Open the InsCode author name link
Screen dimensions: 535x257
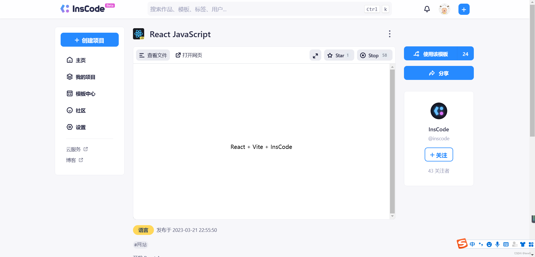(x=439, y=129)
